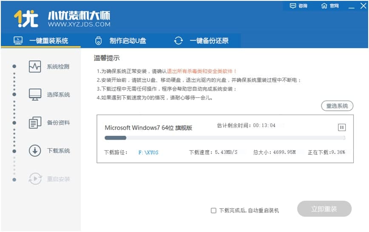Click the WWW.XYZJDS.COM website text
This screenshot has width=369, height=232.
pos(79,24)
